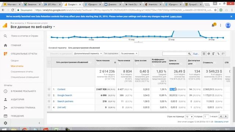
Task: Bookmark this page star icon
Action: tap(216, 10)
